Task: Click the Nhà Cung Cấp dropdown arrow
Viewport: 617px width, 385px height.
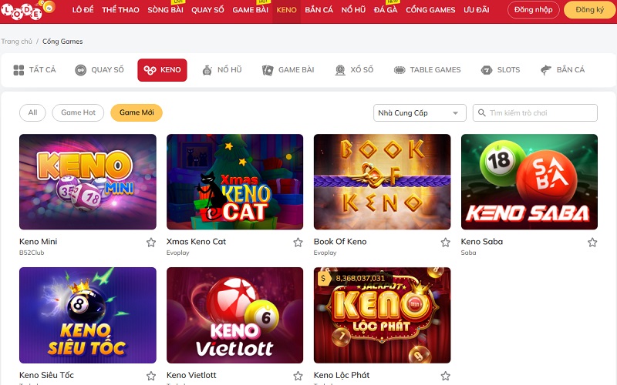Action: [x=455, y=113]
